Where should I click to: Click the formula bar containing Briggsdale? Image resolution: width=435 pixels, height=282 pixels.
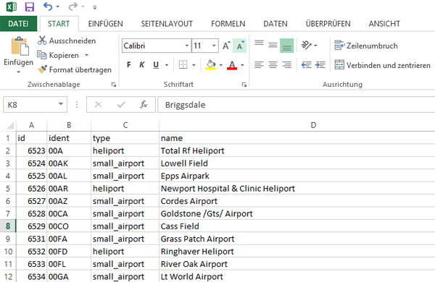297,105
